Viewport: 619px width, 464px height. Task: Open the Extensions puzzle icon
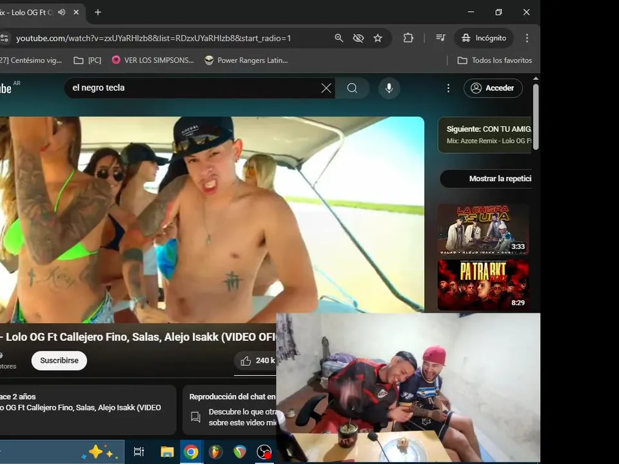click(408, 38)
